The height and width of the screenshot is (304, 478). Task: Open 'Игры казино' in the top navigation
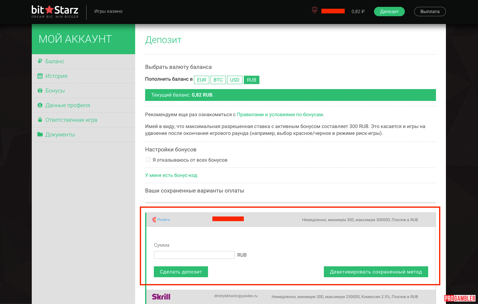pos(108,11)
